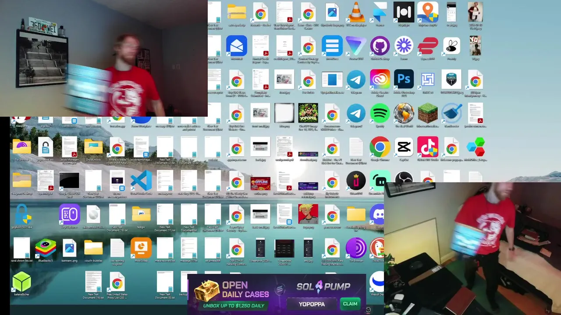Open the YOPOPPA ChatGPT image thumbnail
The height and width of the screenshot is (315, 561).
point(308,114)
